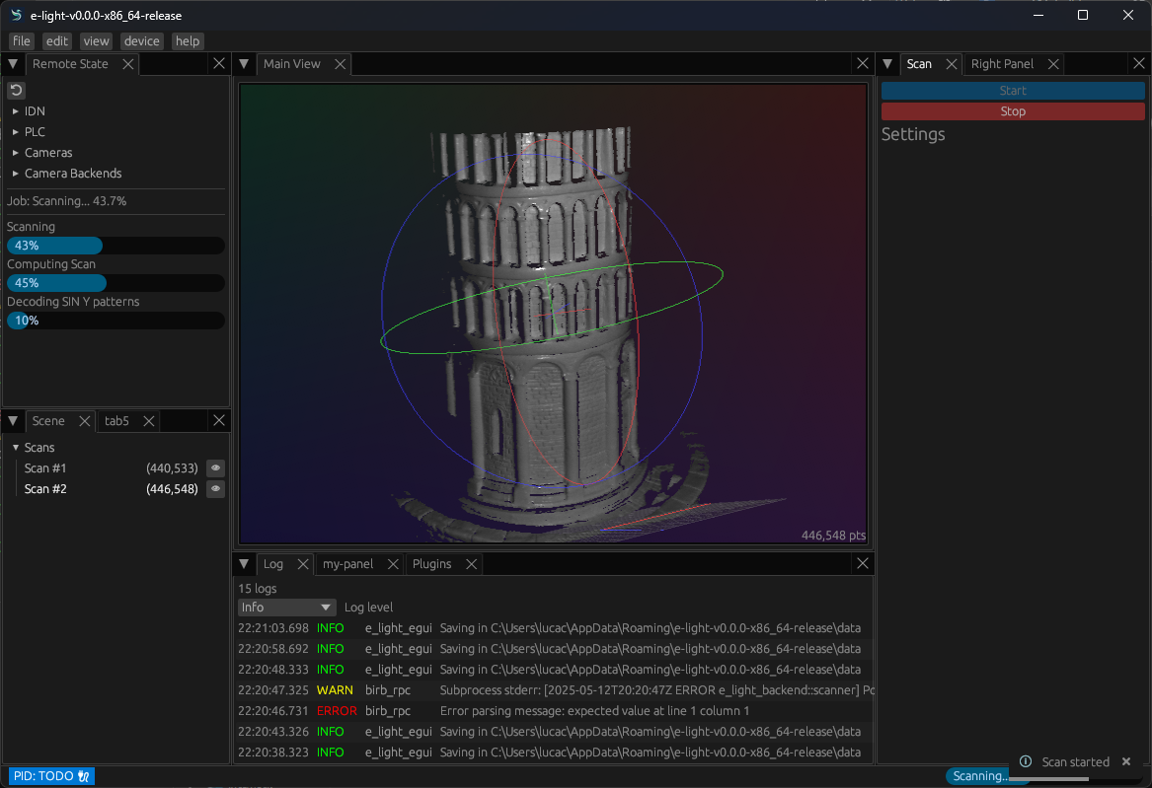The image size is (1152, 788).
Task: Open the view menu
Action: [96, 41]
